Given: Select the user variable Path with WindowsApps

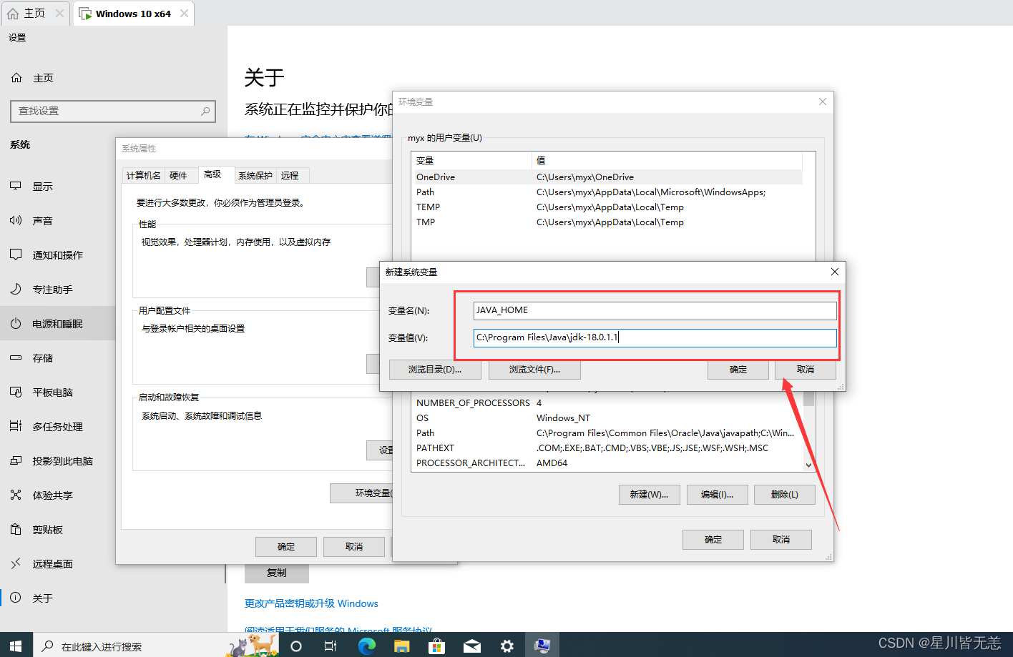Looking at the screenshot, I should pos(607,192).
